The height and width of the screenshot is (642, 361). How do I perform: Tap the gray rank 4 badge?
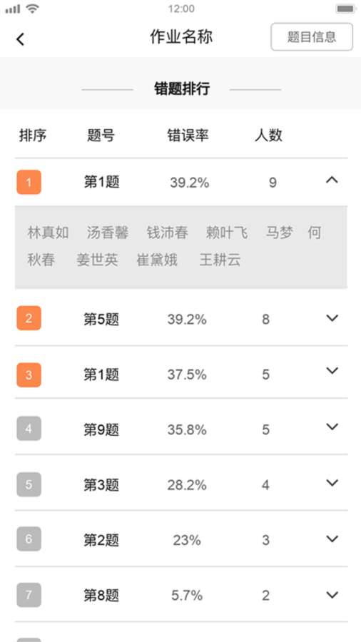[29, 429]
